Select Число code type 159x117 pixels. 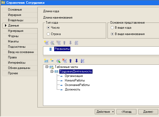pos(48,28)
